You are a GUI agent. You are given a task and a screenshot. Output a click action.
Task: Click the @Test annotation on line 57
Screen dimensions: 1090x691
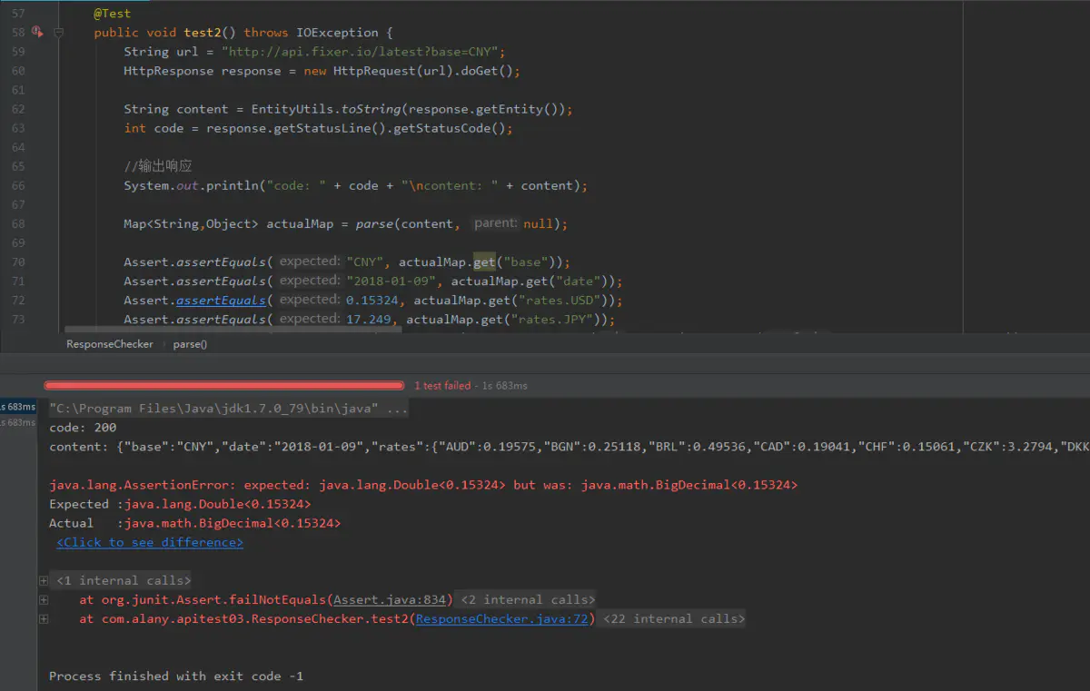pos(113,14)
